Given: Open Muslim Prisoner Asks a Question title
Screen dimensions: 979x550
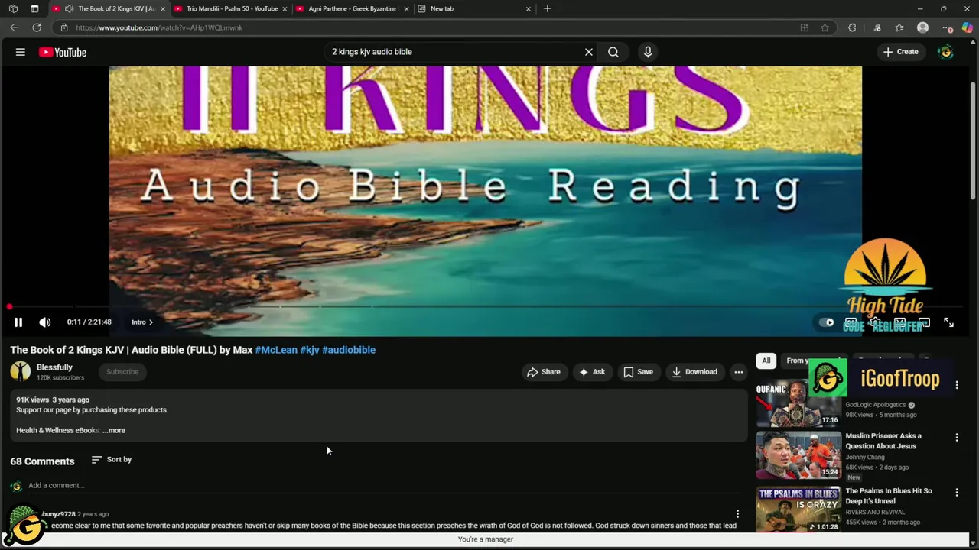Looking at the screenshot, I should [883, 441].
